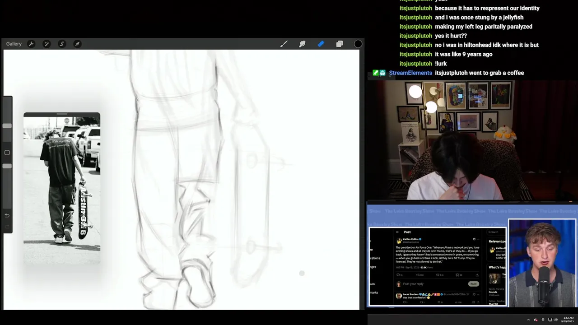Tap the square Modify button on sidebar

7,153
